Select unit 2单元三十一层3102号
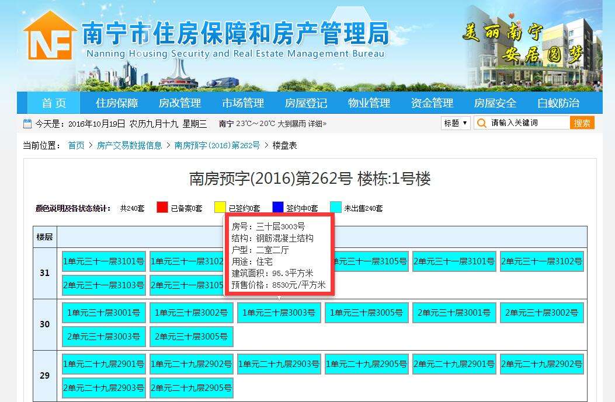 pos(541,261)
